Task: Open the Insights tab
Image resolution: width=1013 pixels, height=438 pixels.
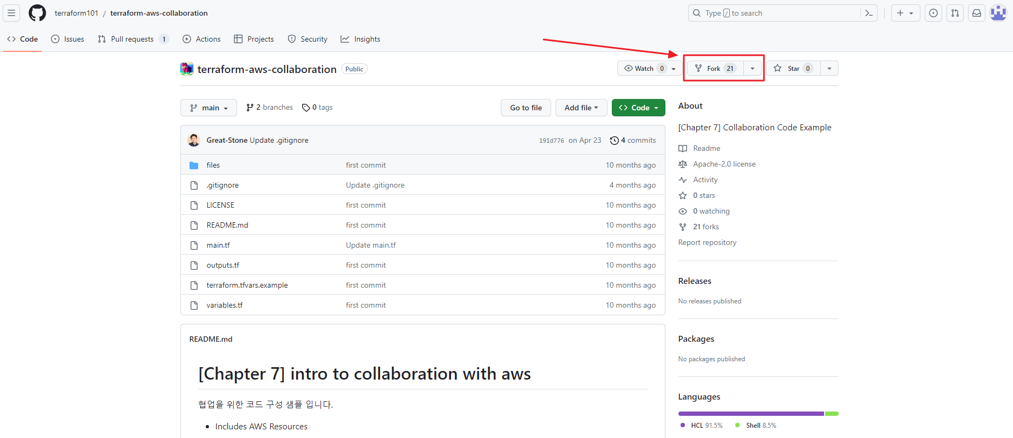Action: click(360, 39)
